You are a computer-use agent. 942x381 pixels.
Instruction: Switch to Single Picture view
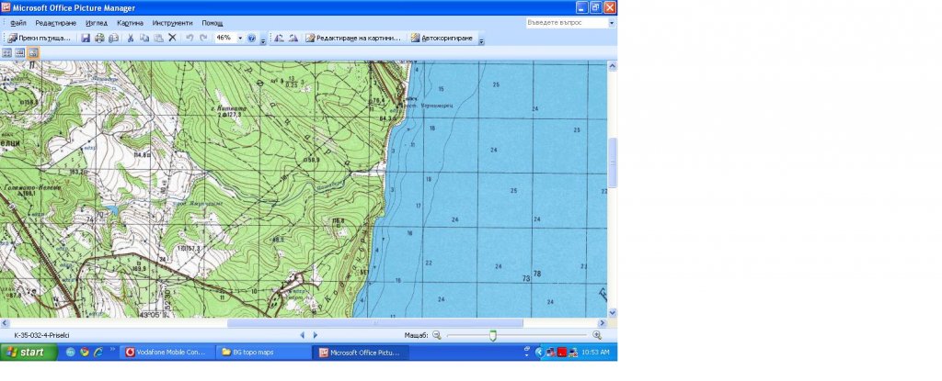pyautogui.click(x=32, y=53)
